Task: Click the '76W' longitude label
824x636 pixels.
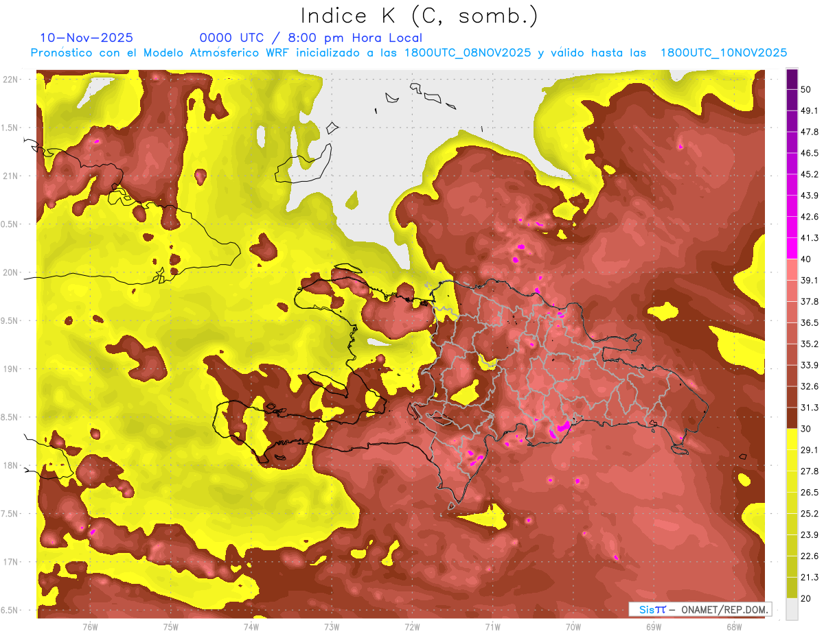Action: (90, 627)
